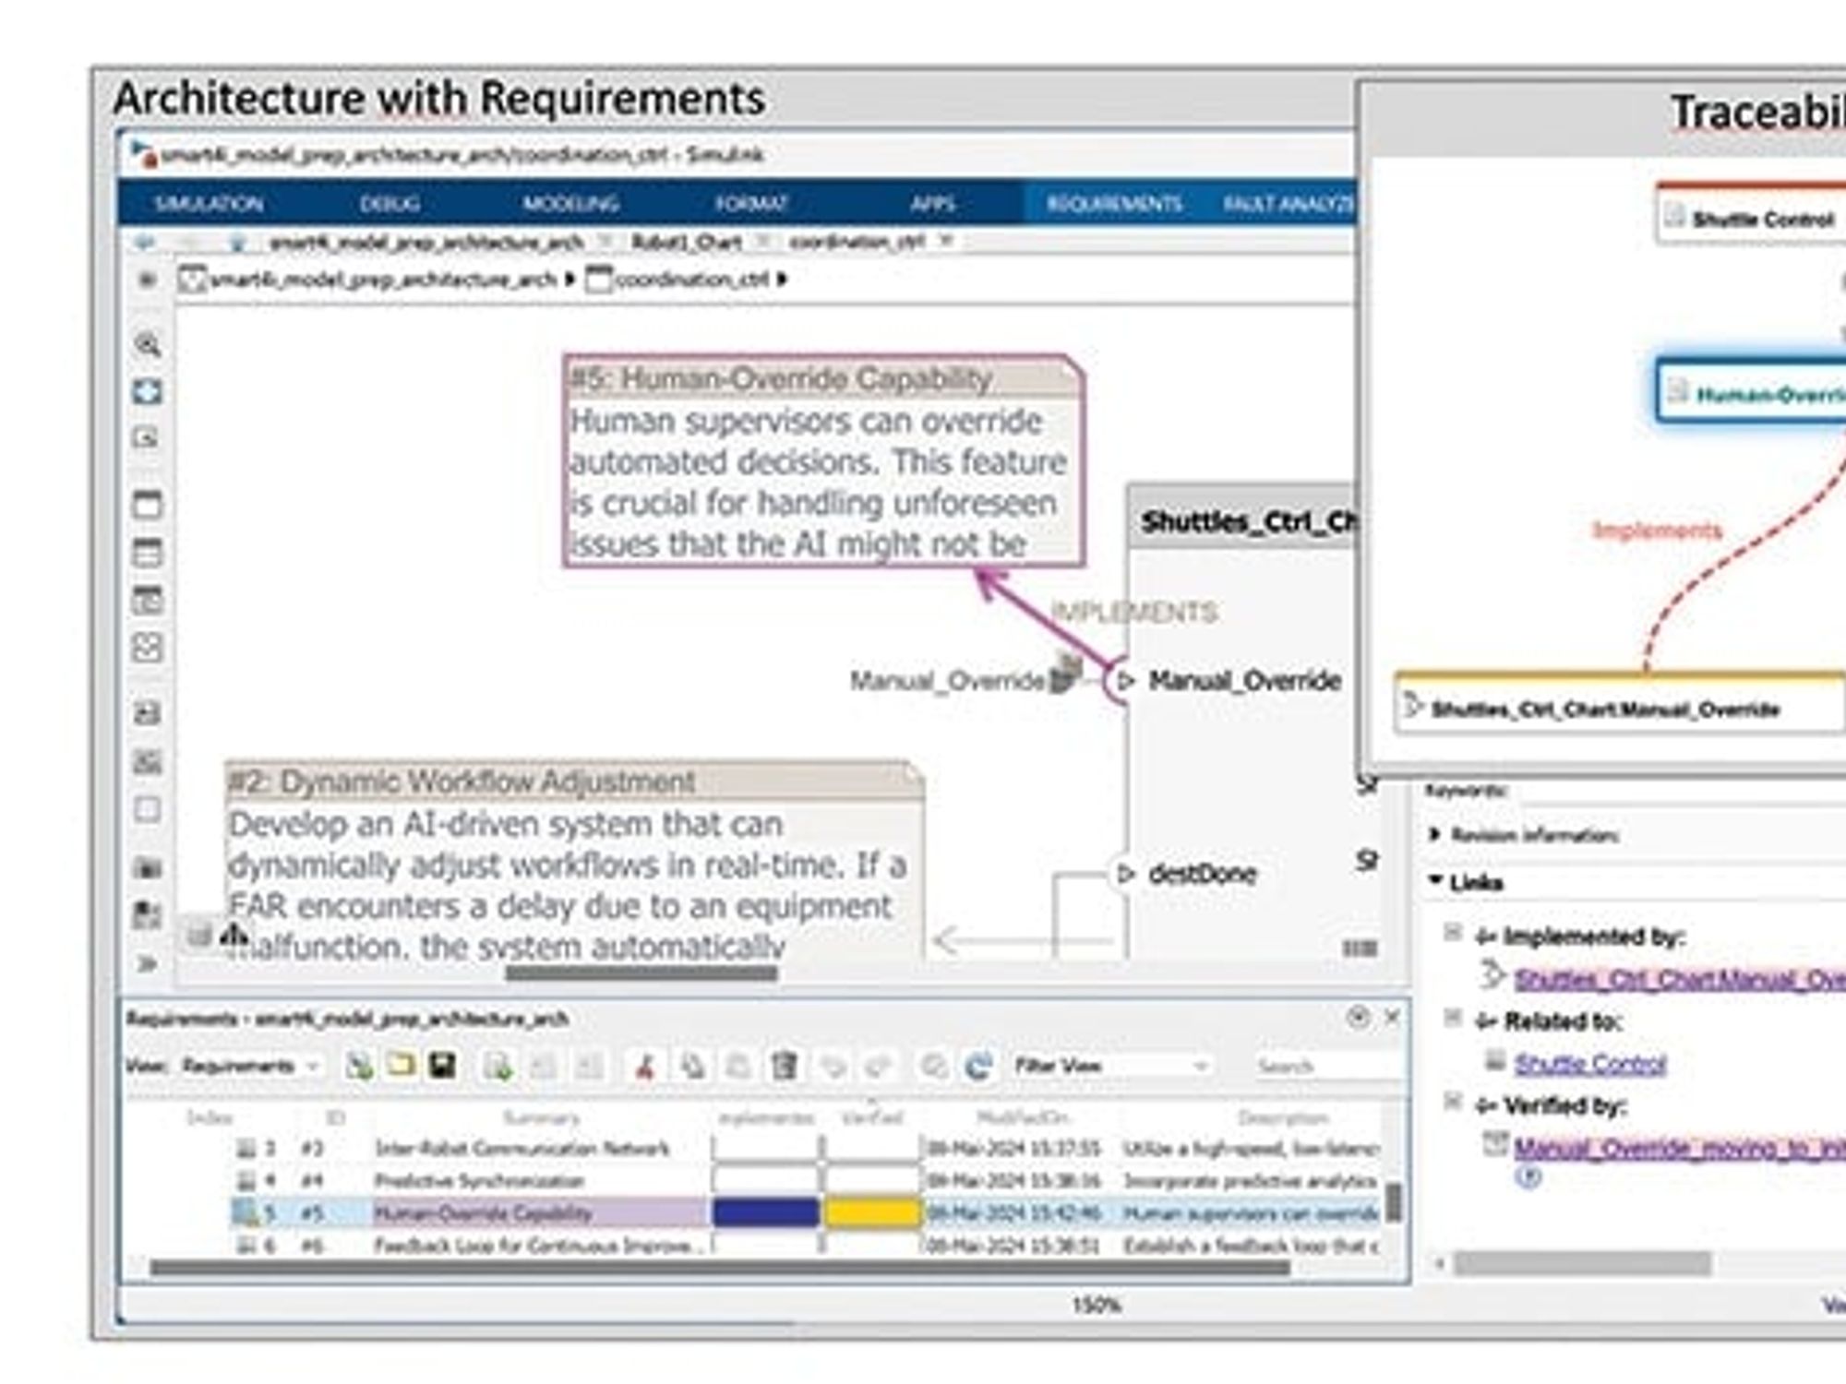Cut the selected requirement with scissors icon
1846x1384 pixels.
point(645,1067)
